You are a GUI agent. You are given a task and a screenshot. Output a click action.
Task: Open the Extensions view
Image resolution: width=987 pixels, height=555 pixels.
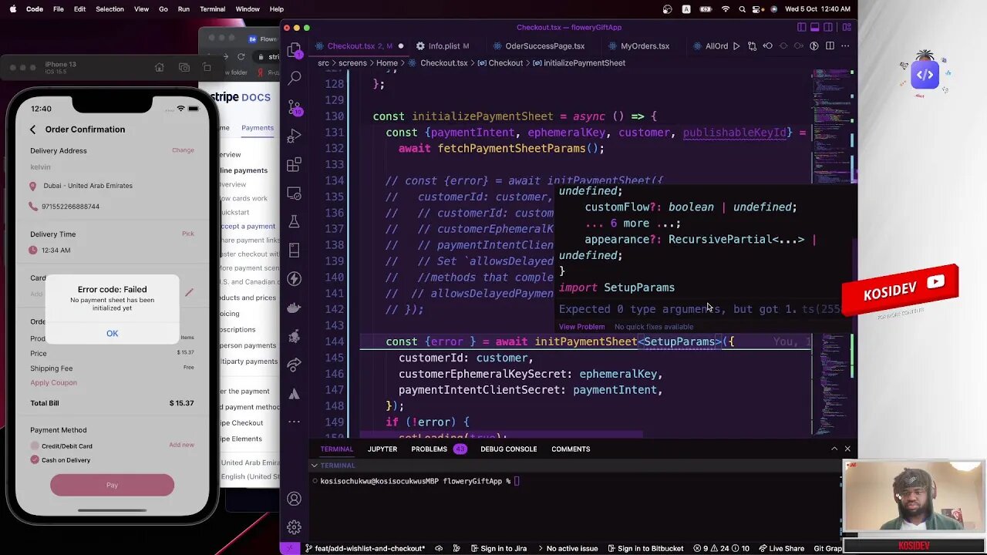294,164
